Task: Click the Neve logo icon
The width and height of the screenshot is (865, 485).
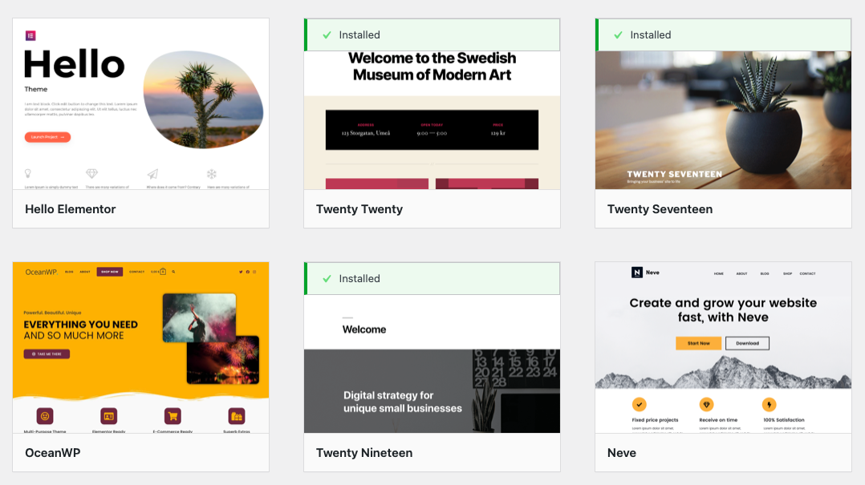Action: (x=637, y=273)
